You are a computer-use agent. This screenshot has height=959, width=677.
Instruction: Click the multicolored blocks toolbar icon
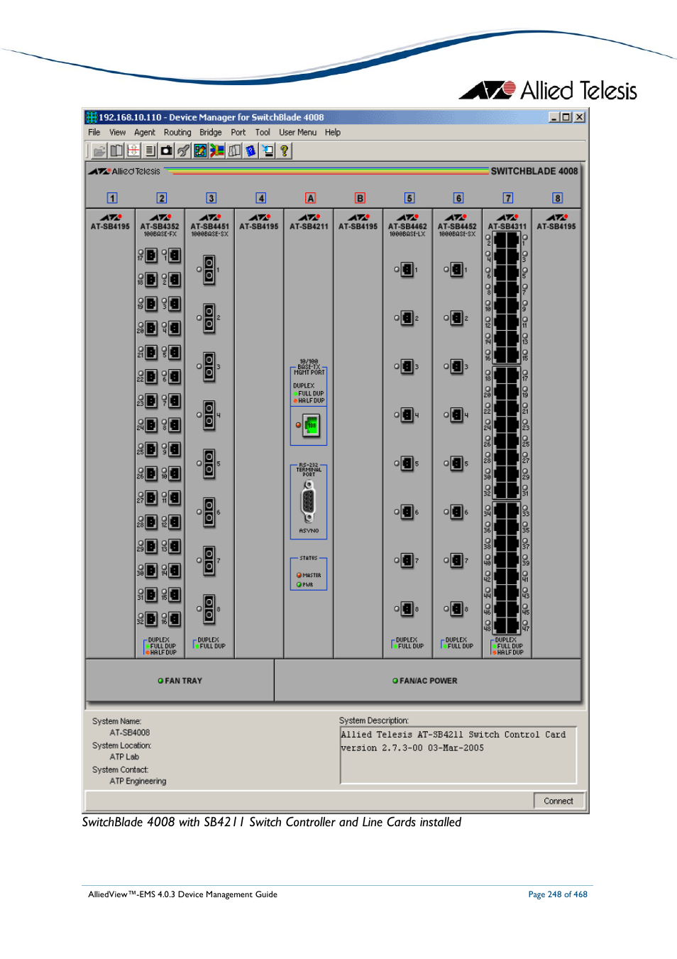(217, 150)
